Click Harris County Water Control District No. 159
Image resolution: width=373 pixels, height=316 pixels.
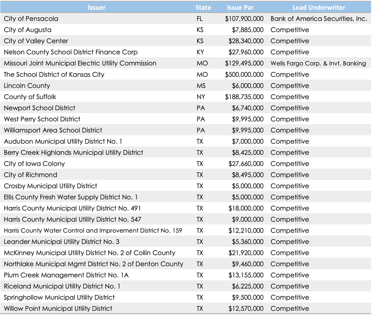click(x=93, y=231)
